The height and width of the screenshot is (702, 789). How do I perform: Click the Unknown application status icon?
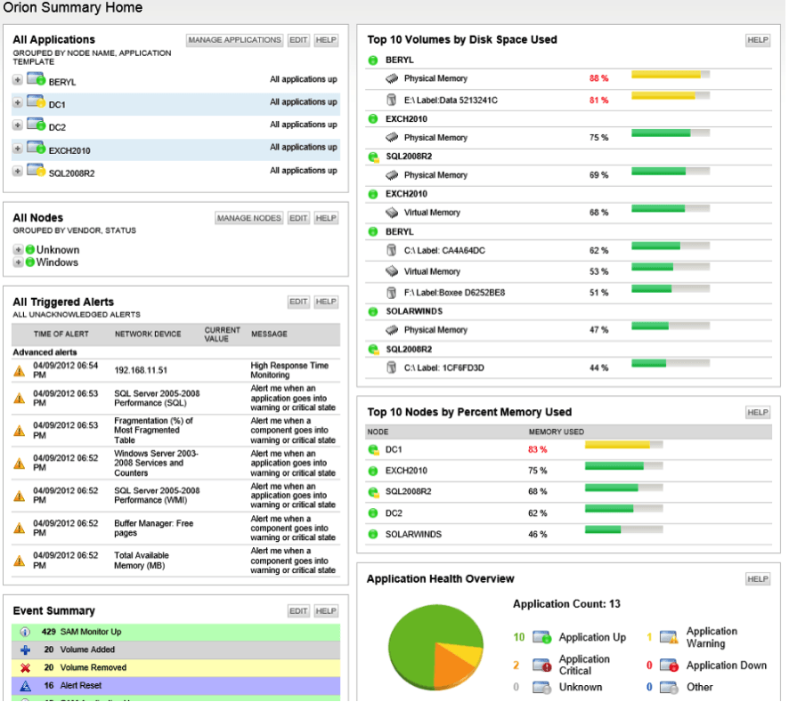541,687
